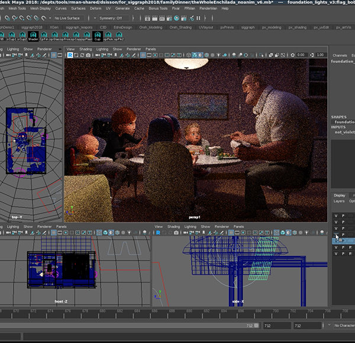Image resolution: width=355 pixels, height=343 pixels.
Task: Toggle V visibility of topmost display layer
Action: tap(336, 216)
